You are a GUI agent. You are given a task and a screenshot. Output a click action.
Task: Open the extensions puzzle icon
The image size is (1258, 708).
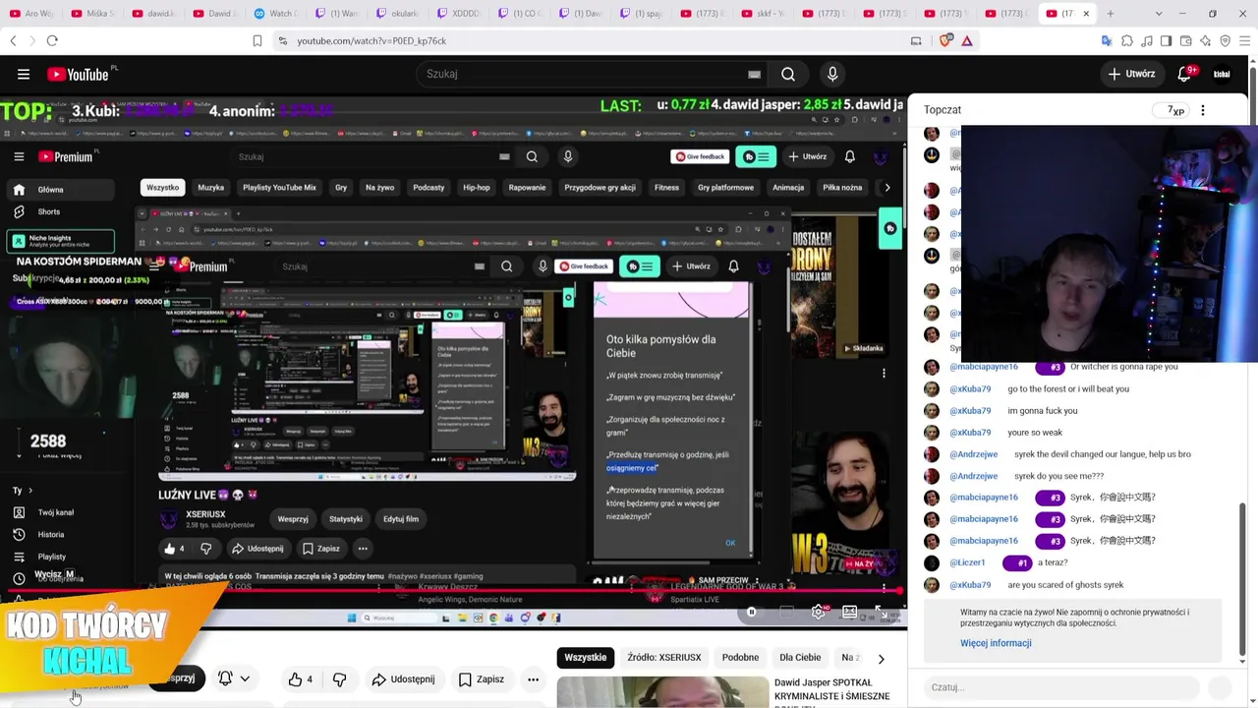pos(1127,40)
